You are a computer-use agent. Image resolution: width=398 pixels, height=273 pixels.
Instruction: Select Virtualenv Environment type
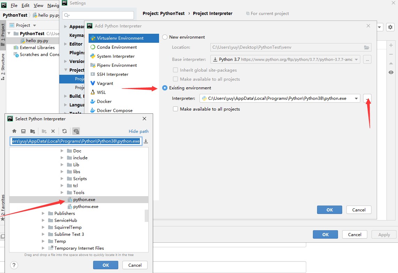124,38
